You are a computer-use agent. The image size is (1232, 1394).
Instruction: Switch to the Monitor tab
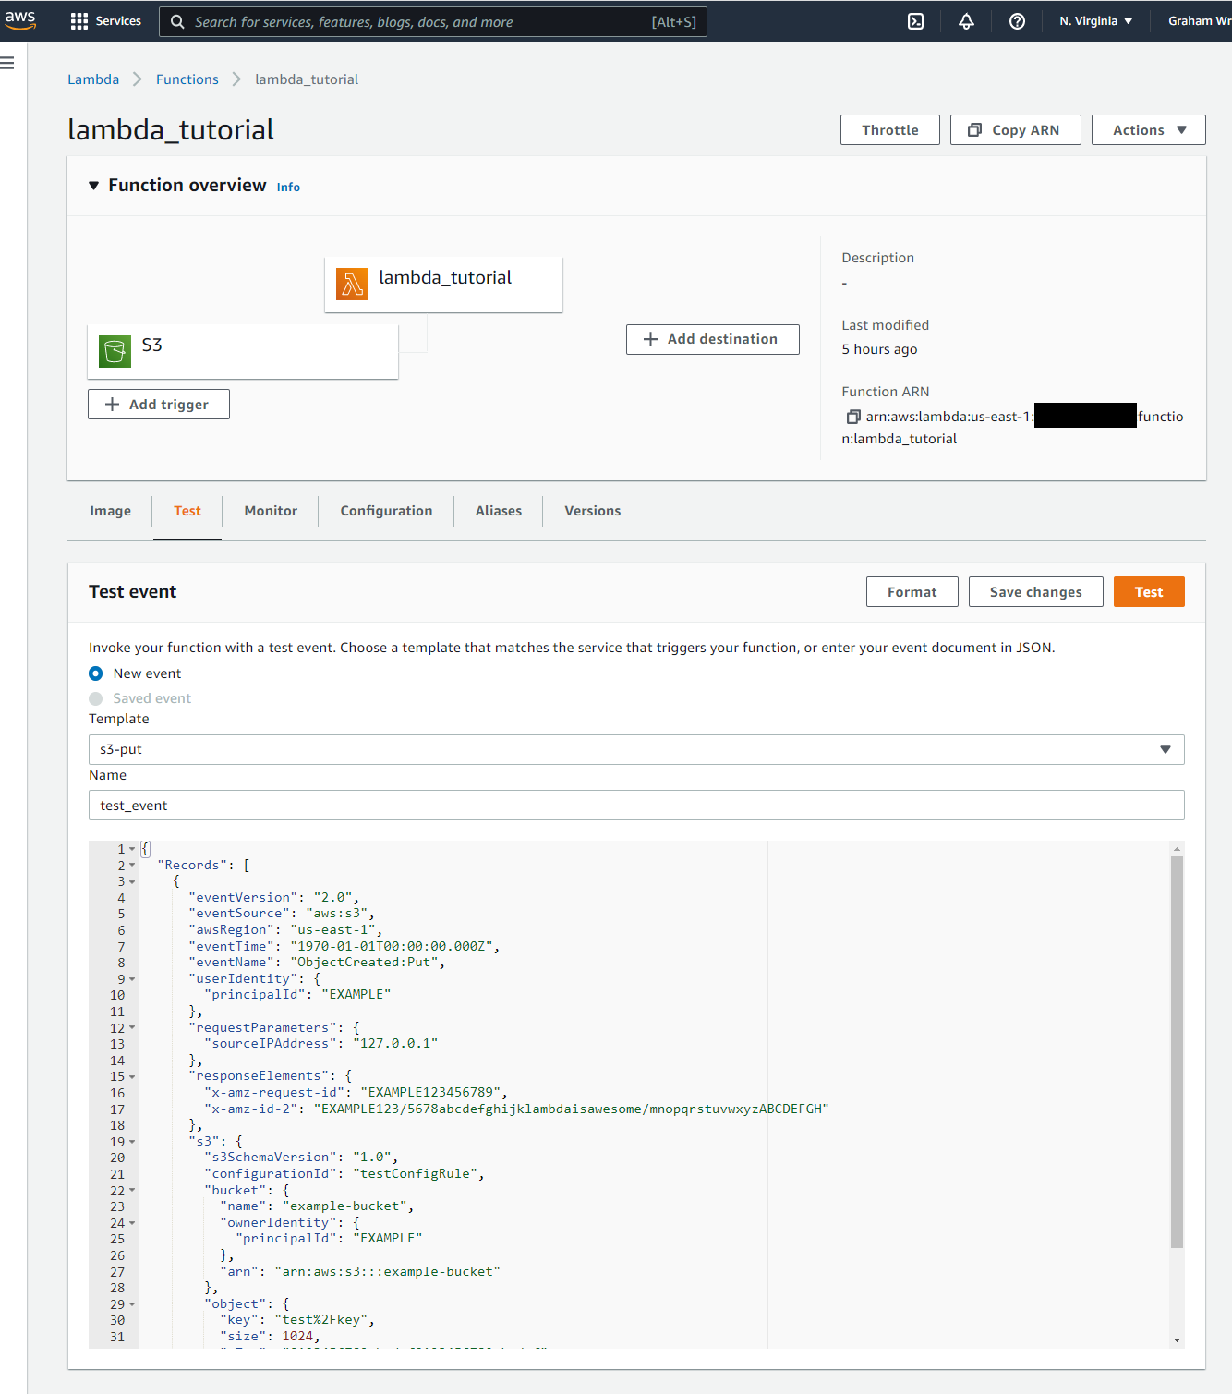tap(271, 511)
